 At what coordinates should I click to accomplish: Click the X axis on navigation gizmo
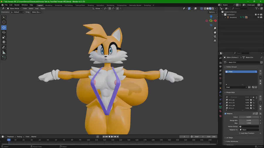tap(215, 21)
